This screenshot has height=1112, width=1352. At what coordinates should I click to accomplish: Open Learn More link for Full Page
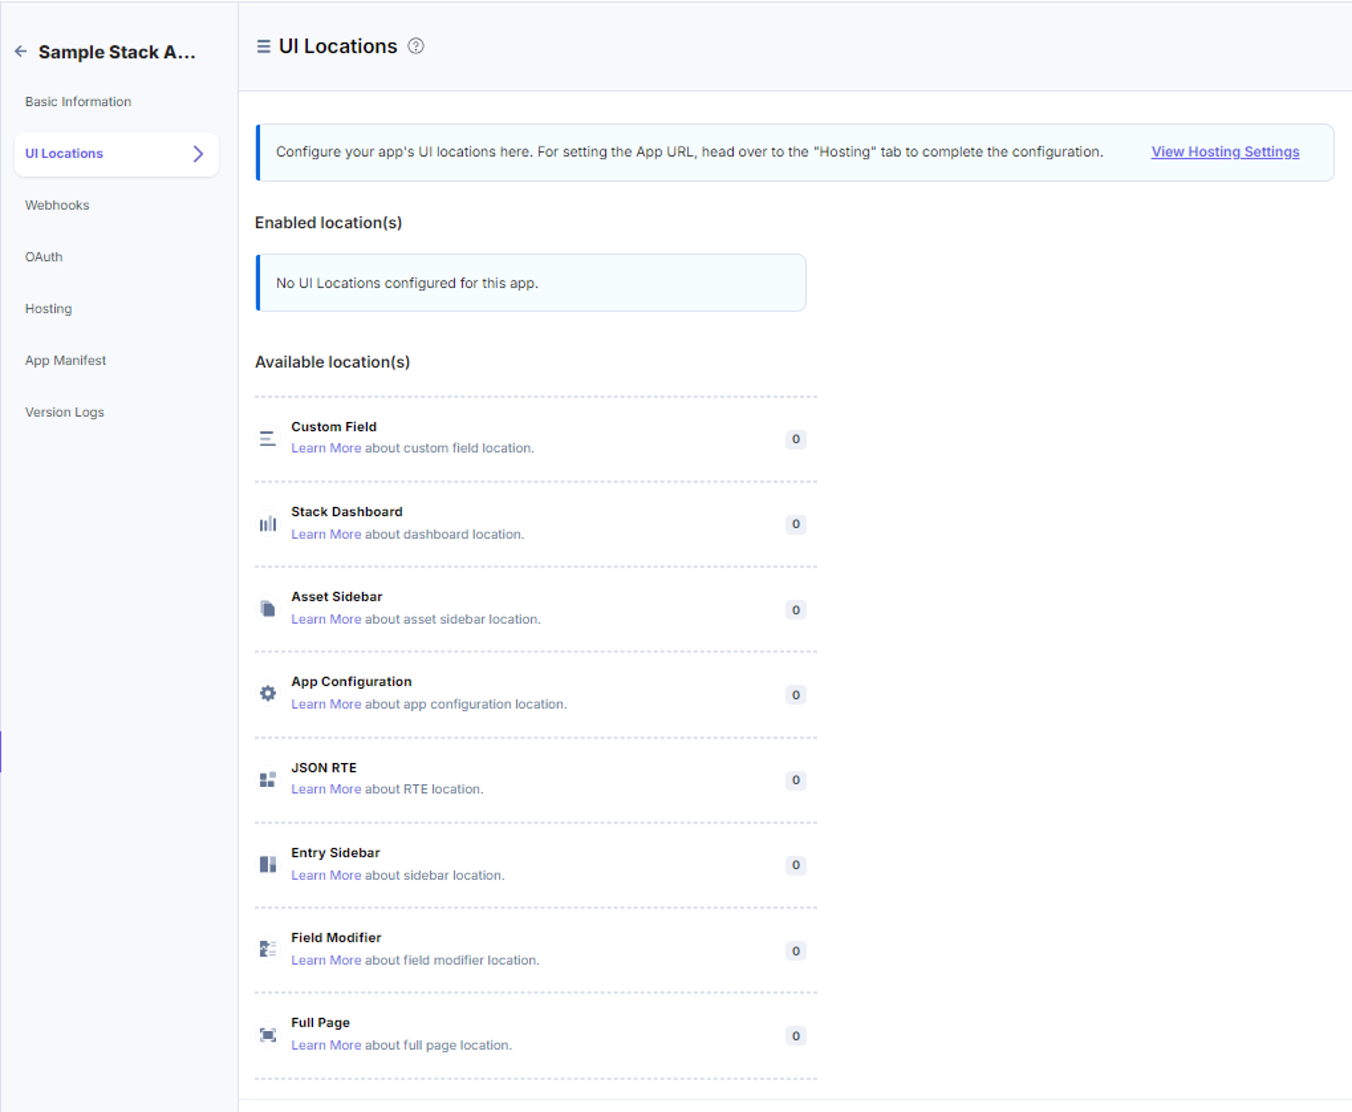(326, 1045)
